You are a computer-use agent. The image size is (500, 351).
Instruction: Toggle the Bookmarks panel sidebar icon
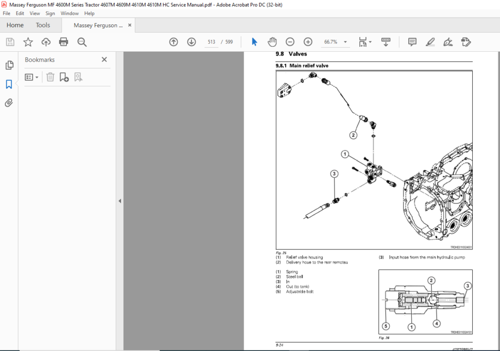9,84
